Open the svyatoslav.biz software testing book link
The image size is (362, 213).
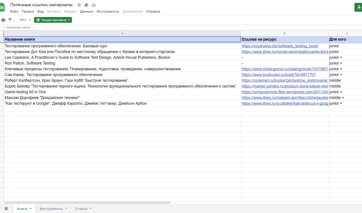280,46
